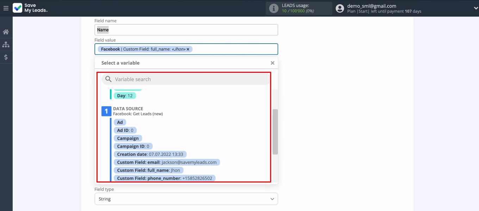Select Custom Field: phone_number variable
This screenshot has width=479, height=211.
tap(164, 178)
